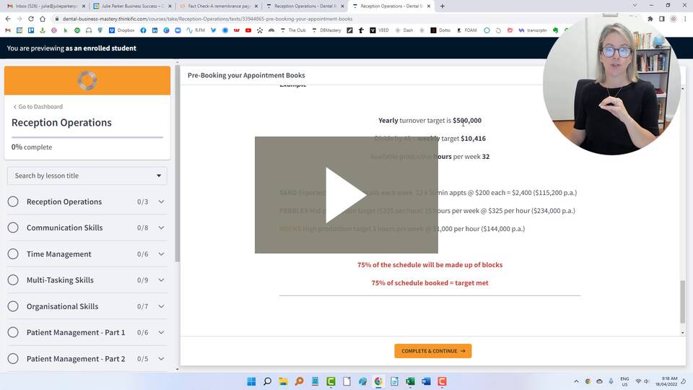The width and height of the screenshot is (693, 390).
Task: Click the Complete & Continue button
Action: (432, 351)
